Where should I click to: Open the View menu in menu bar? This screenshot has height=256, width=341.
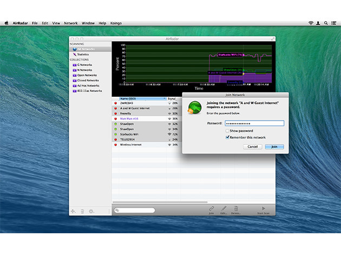click(x=56, y=23)
